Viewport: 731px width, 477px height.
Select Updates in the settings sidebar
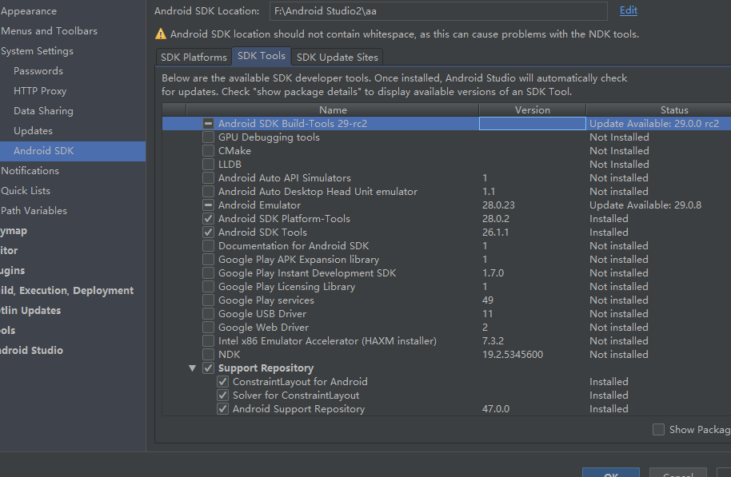pyautogui.click(x=33, y=131)
